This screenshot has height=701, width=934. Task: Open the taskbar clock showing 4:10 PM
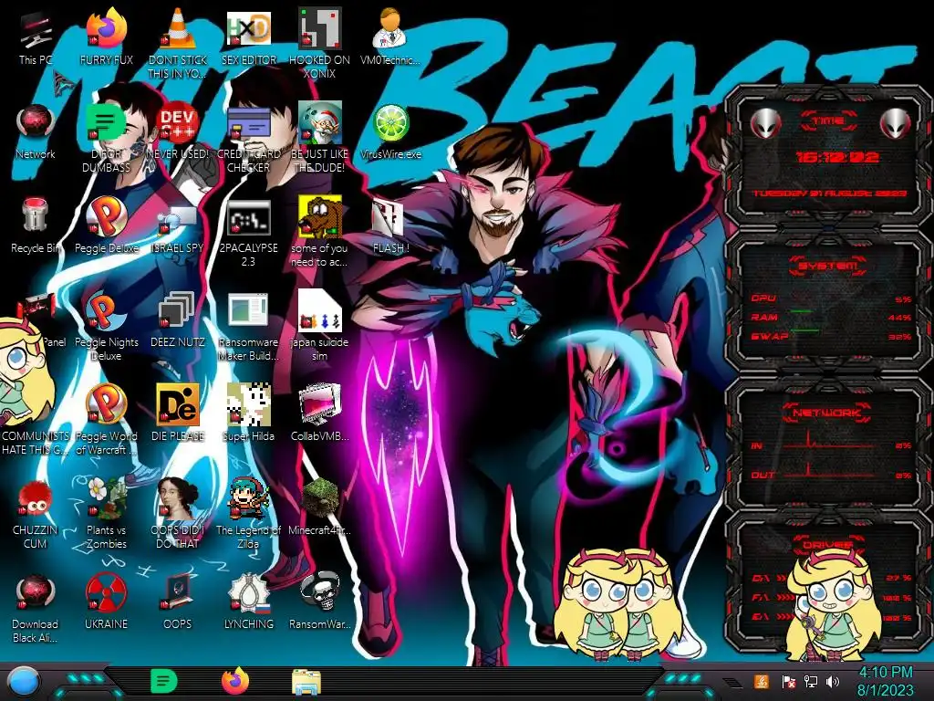tap(886, 681)
